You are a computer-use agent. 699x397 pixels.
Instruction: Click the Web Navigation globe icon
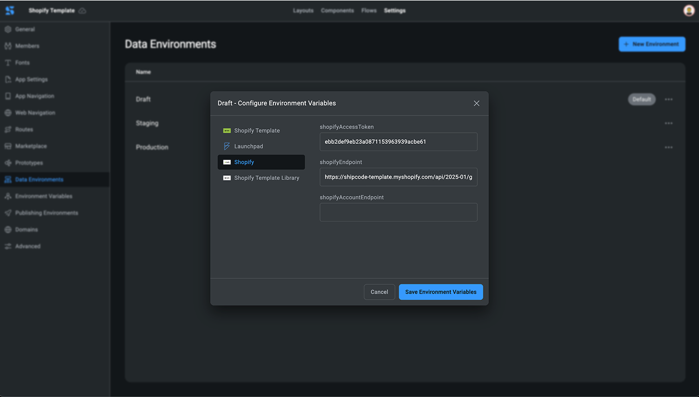coord(8,113)
